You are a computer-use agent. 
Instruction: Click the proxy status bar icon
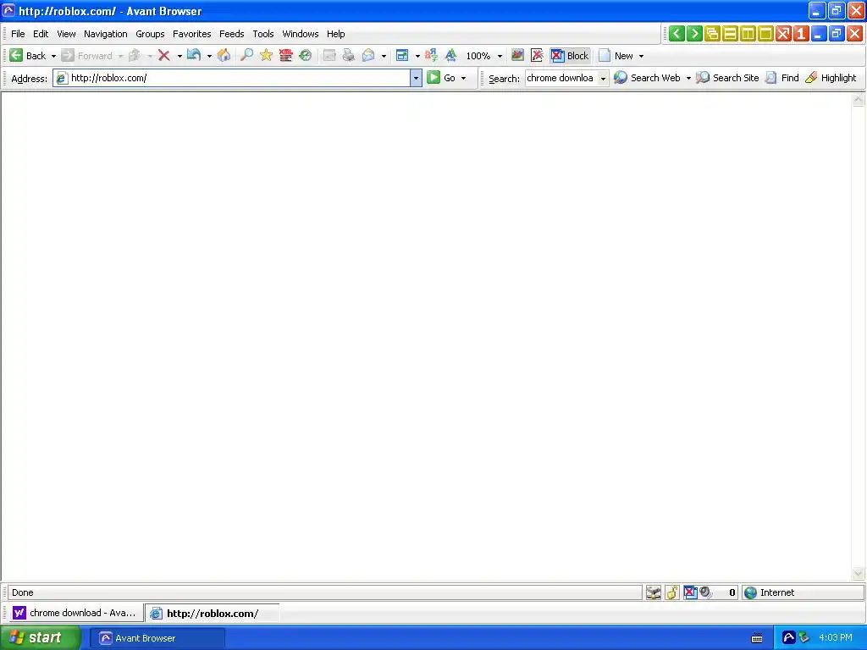coord(654,592)
